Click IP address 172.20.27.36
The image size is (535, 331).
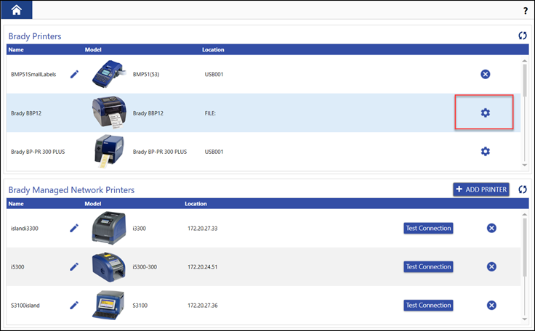coord(203,306)
